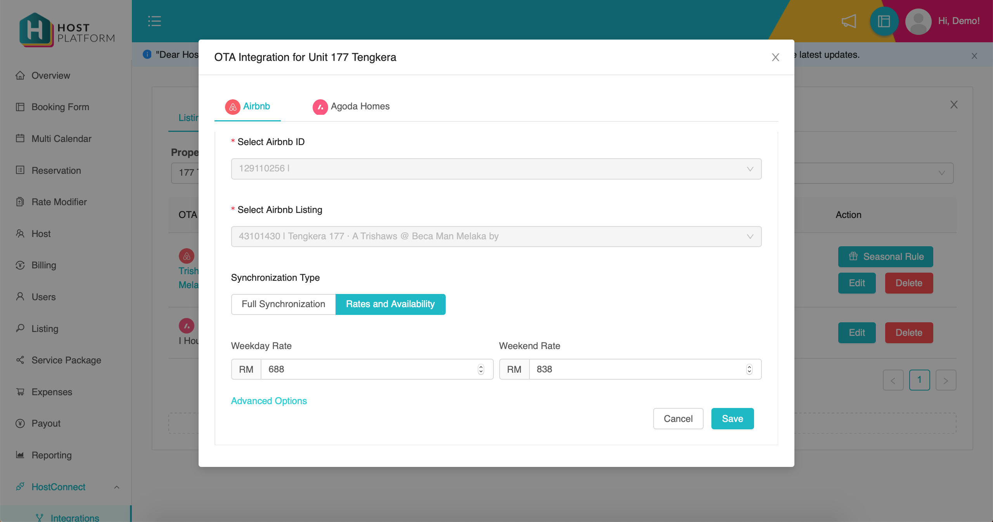The width and height of the screenshot is (993, 522).
Task: Click the Agoda icon in the OTA table row
Action: coord(187,326)
